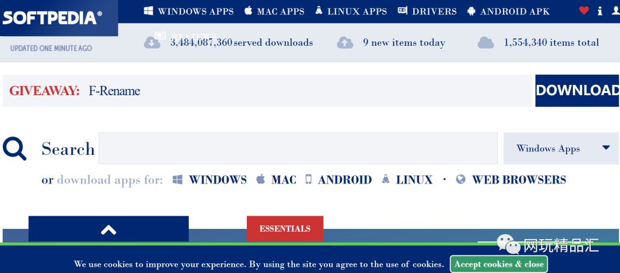
Task: Click the Apple logo icon in top navigation
Action: [x=249, y=11]
